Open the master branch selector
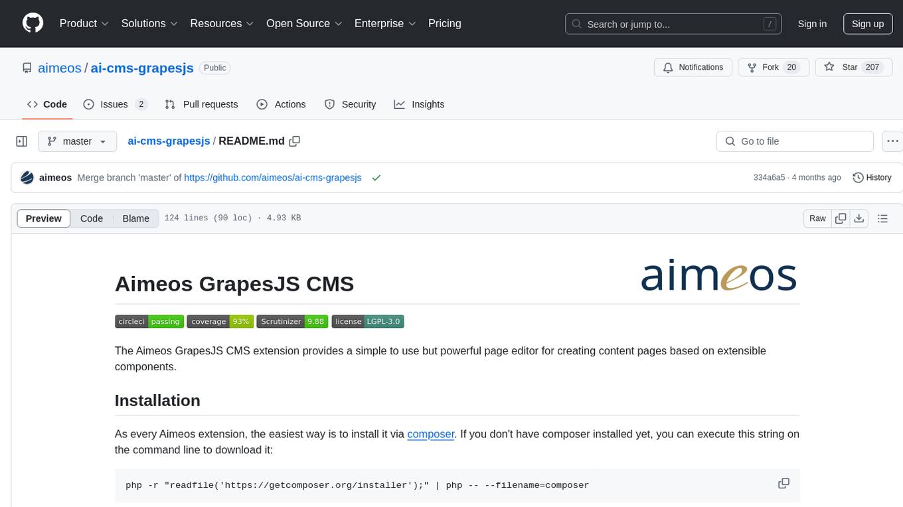This screenshot has width=903, height=507. pos(78,141)
